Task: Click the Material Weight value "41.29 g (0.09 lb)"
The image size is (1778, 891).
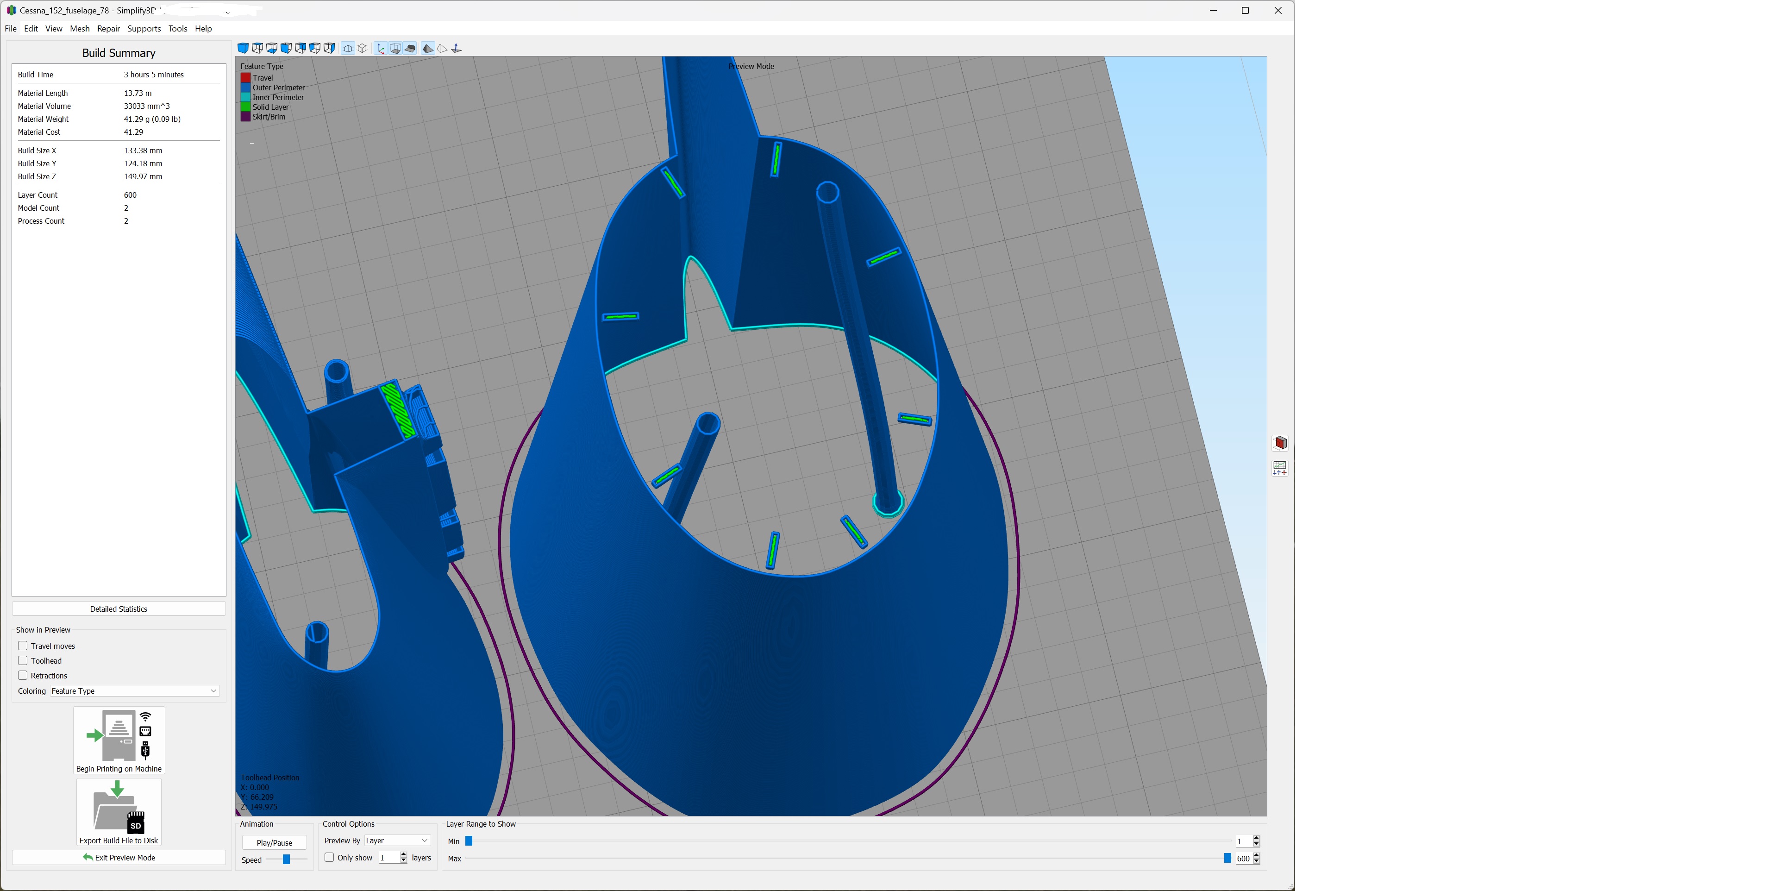Action: point(152,119)
